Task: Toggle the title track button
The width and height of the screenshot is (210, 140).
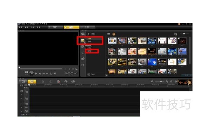Action: coord(26,104)
